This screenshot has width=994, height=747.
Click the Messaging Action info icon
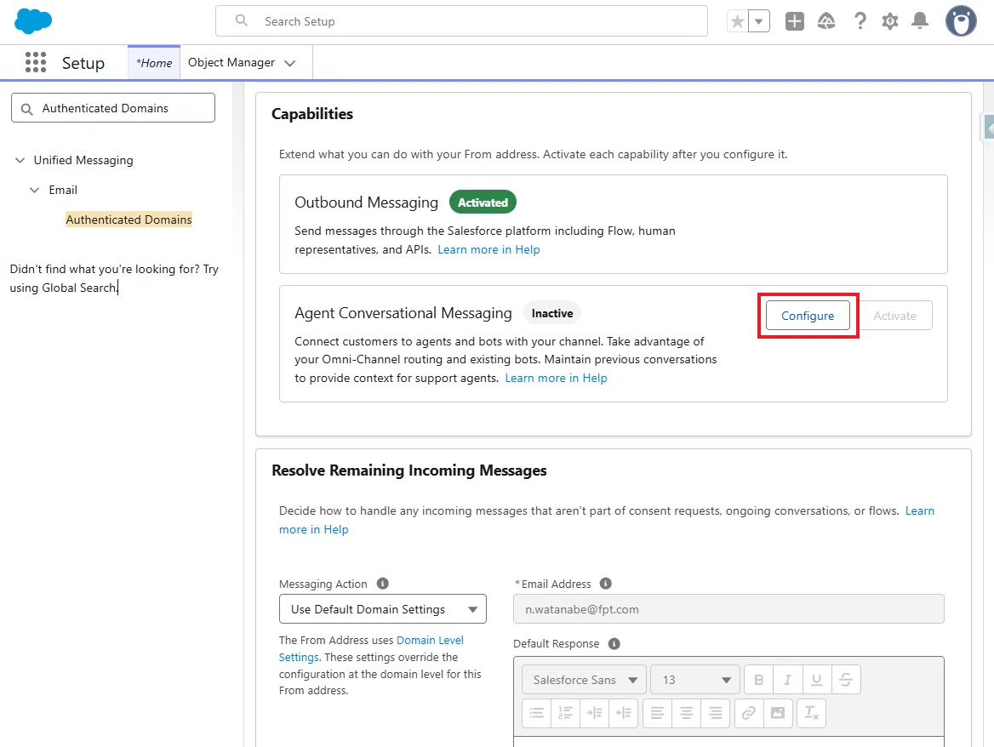click(x=382, y=584)
